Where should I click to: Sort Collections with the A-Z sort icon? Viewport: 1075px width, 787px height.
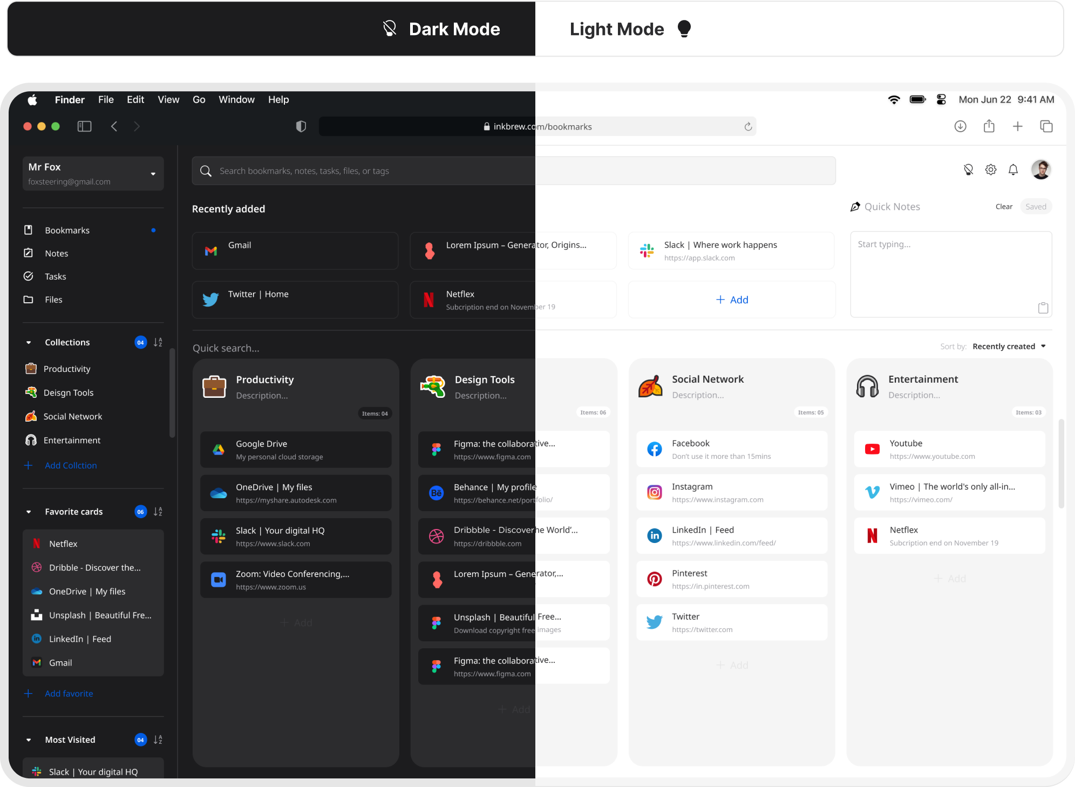[158, 342]
